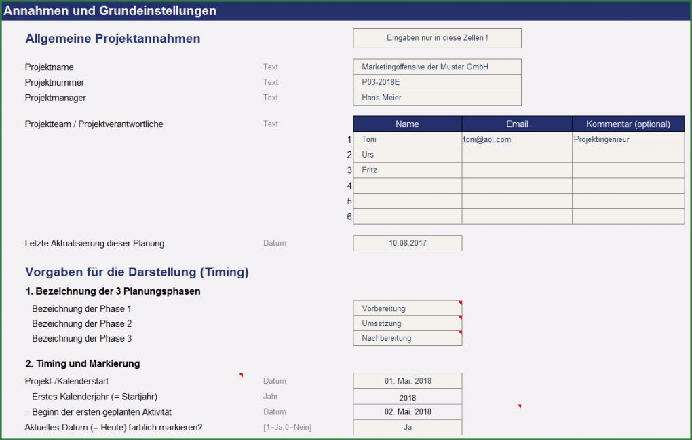The width and height of the screenshot is (692, 440).
Task: Click the Projektingenieur comment cell
Action: 628,139
